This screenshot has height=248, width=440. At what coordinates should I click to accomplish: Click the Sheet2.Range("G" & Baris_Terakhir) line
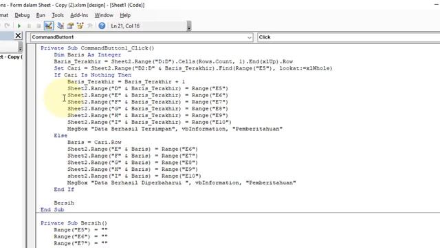148,109
